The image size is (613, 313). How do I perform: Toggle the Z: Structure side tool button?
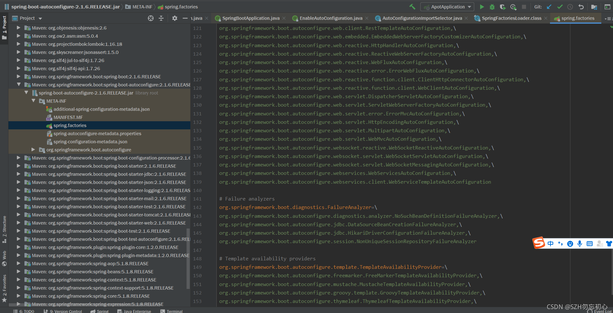coord(4,229)
